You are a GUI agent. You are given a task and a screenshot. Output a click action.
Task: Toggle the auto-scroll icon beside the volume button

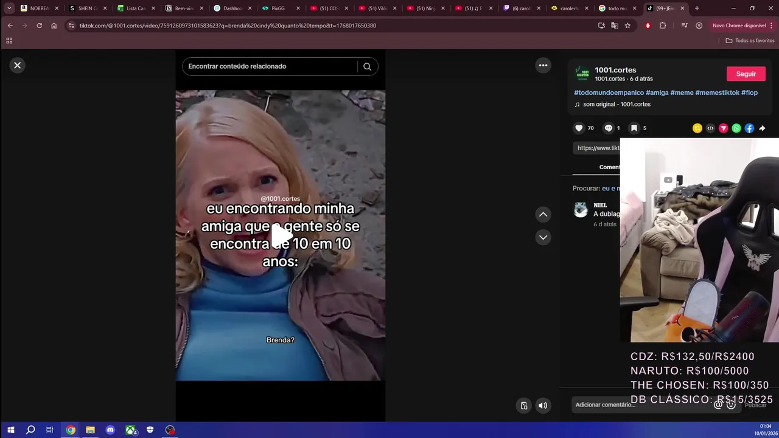(x=523, y=406)
